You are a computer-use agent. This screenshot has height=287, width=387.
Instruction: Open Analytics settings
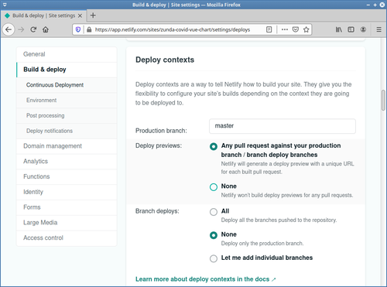point(67,162)
